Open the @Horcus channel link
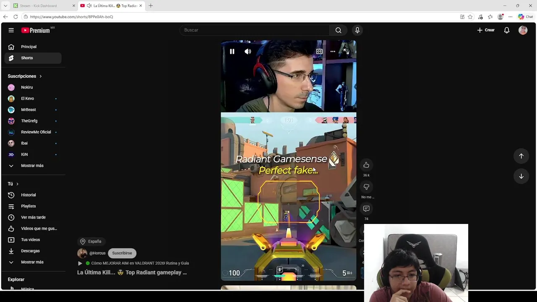The height and width of the screenshot is (302, 537). pyautogui.click(x=97, y=253)
